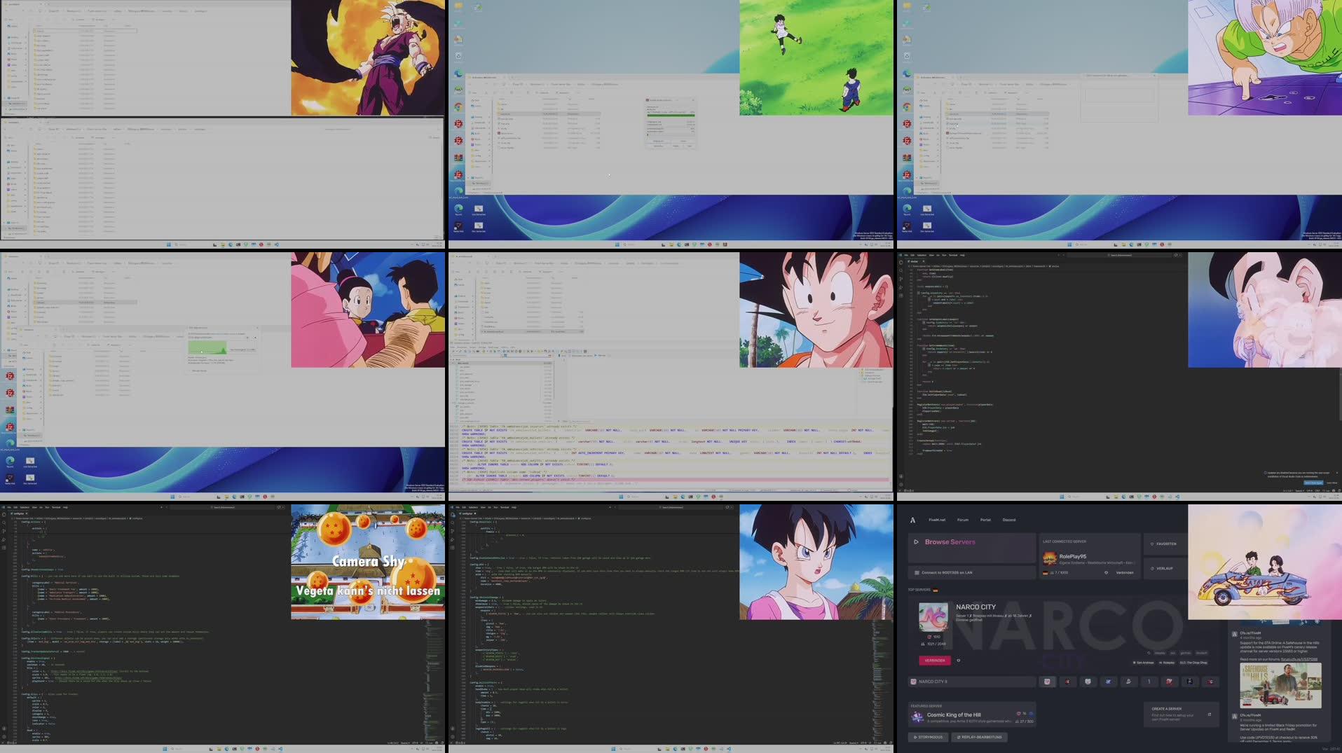Pick the sixth top-server icon in the carousel

point(1149,682)
